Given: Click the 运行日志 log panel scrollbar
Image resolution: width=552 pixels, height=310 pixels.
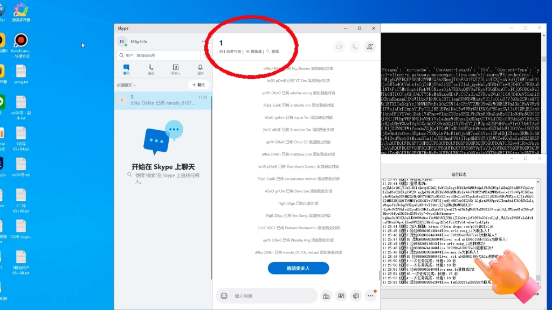Looking at the screenshot, I should point(538,232).
